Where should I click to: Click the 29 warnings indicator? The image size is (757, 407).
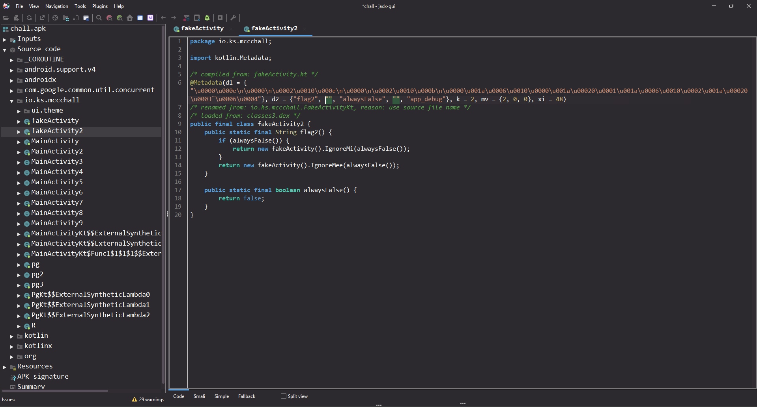148,399
